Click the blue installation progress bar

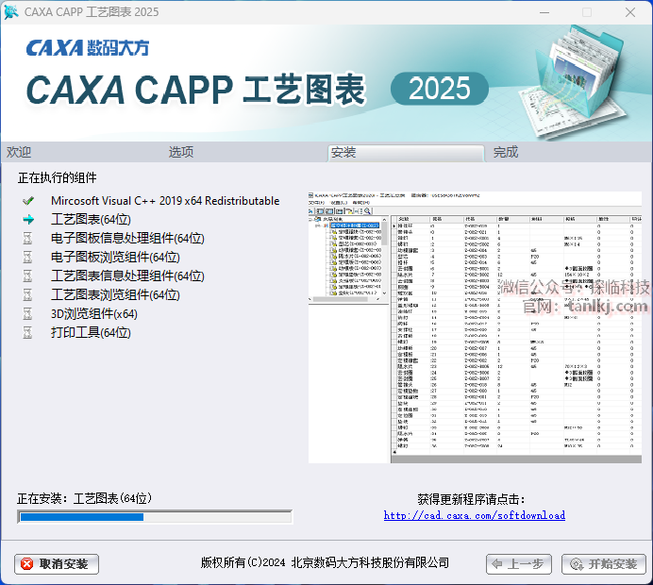click(155, 517)
